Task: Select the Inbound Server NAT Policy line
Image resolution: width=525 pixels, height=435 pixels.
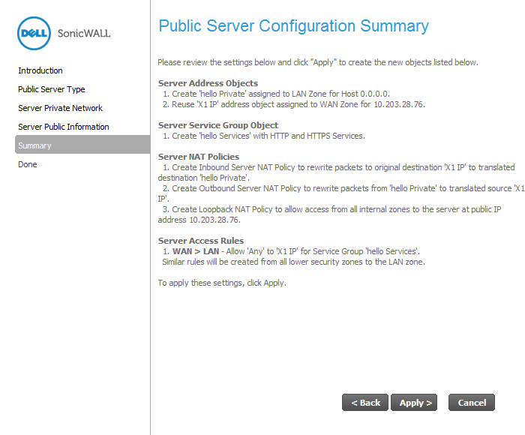Action: (337, 172)
